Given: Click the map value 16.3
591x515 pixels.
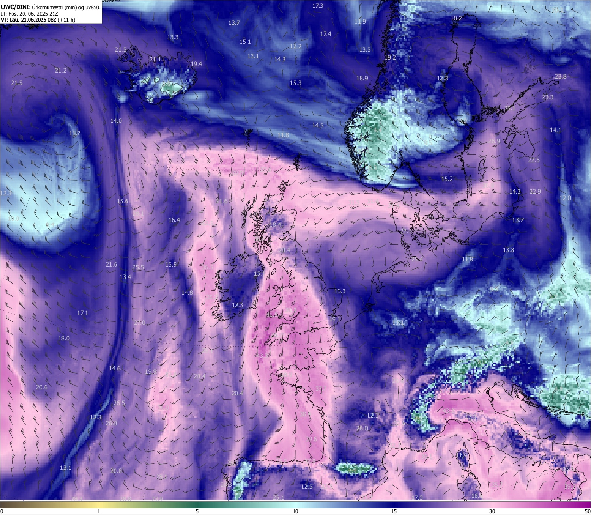Looking at the screenshot, I should click(340, 291).
